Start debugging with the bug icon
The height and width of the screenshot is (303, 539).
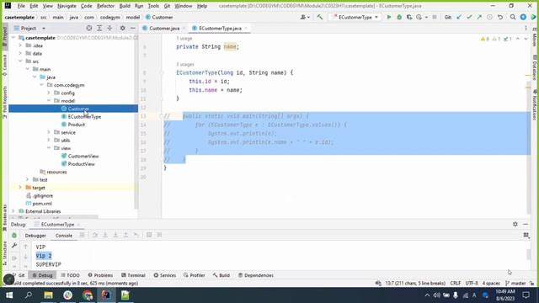click(399, 17)
